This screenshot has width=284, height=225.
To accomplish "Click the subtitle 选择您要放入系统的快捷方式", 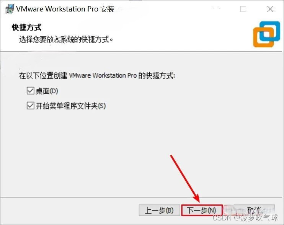I will pos(66,39).
